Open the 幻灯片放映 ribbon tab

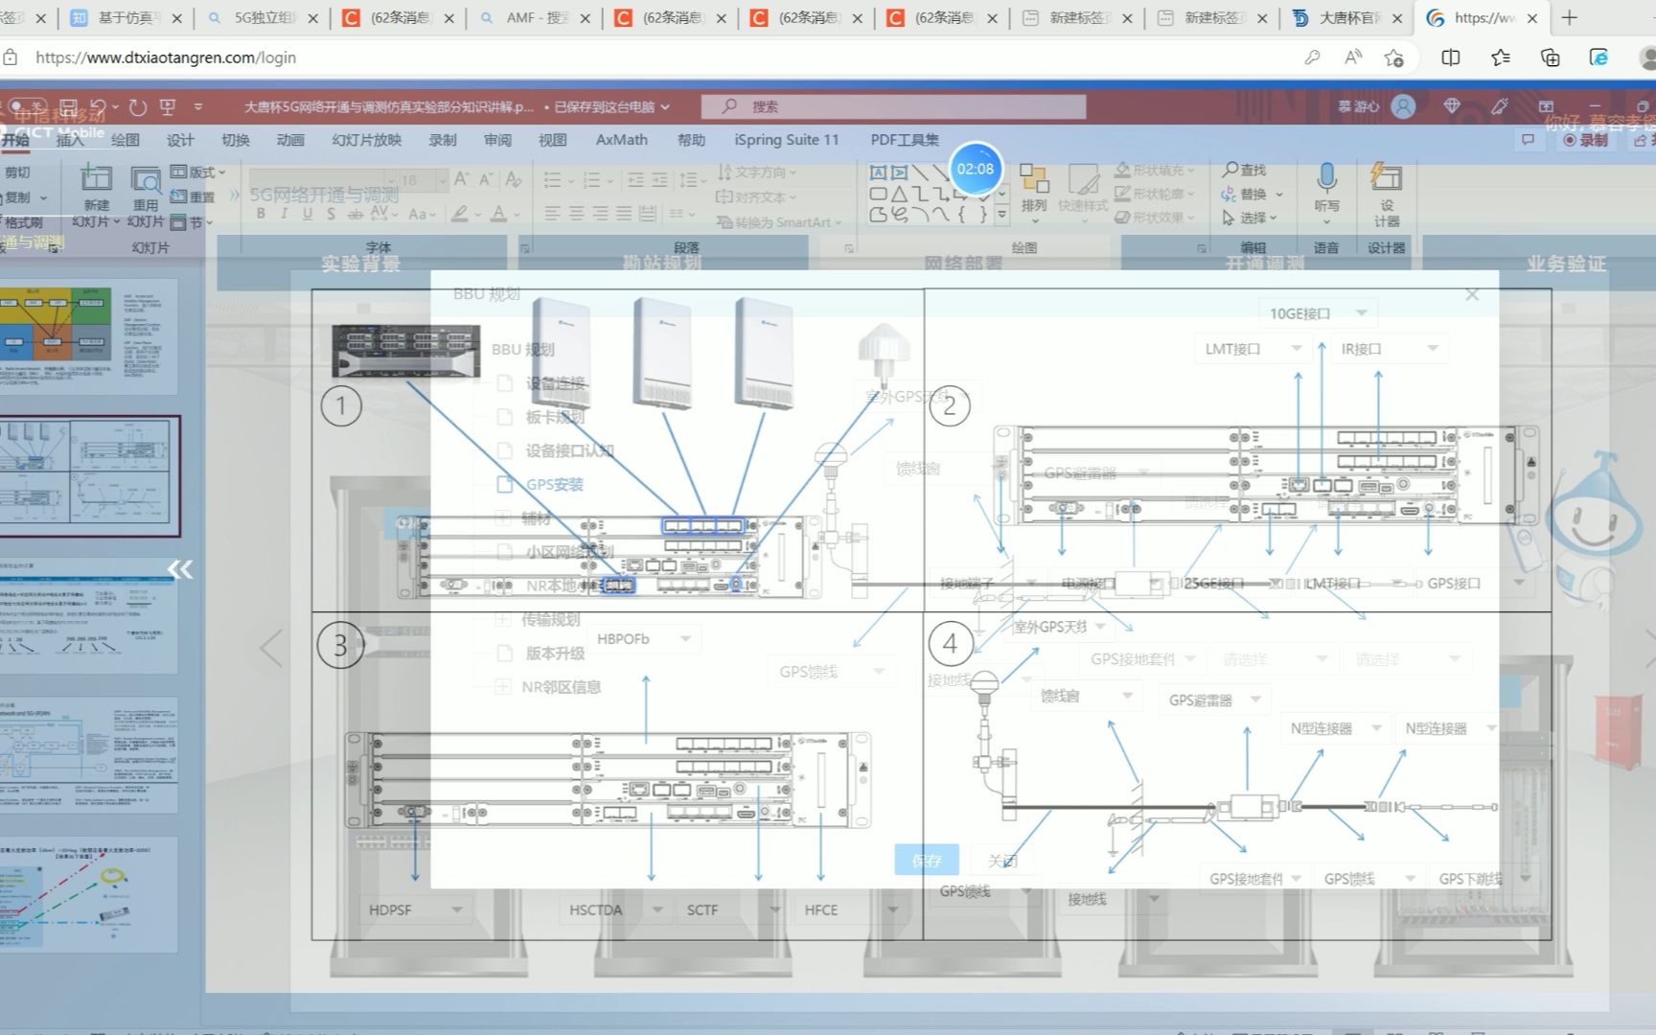367,140
